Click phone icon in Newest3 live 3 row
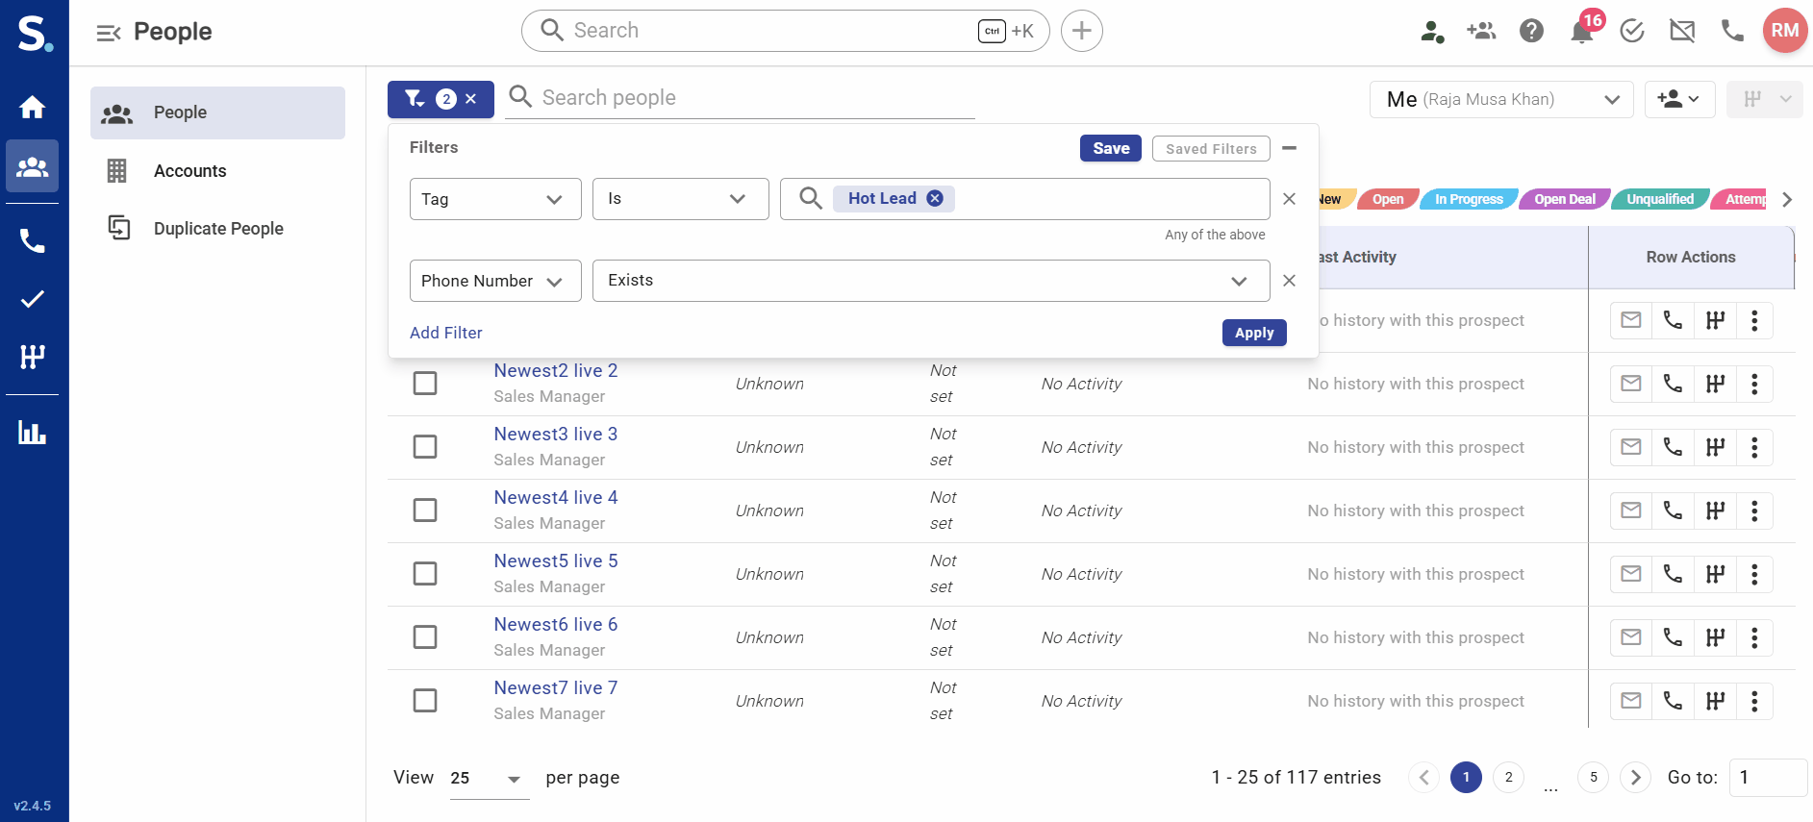The height and width of the screenshot is (822, 1813). click(x=1673, y=447)
